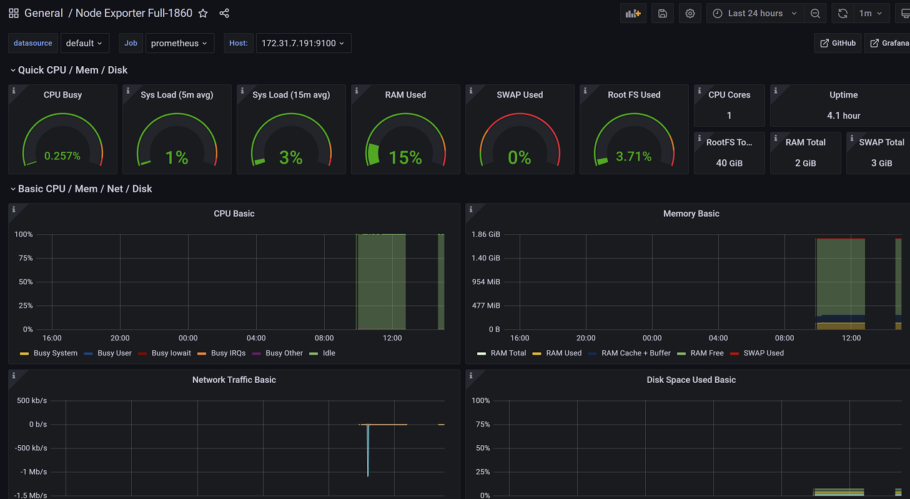This screenshot has height=499, width=910.
Task: Refresh the dashboard
Action: pos(843,13)
